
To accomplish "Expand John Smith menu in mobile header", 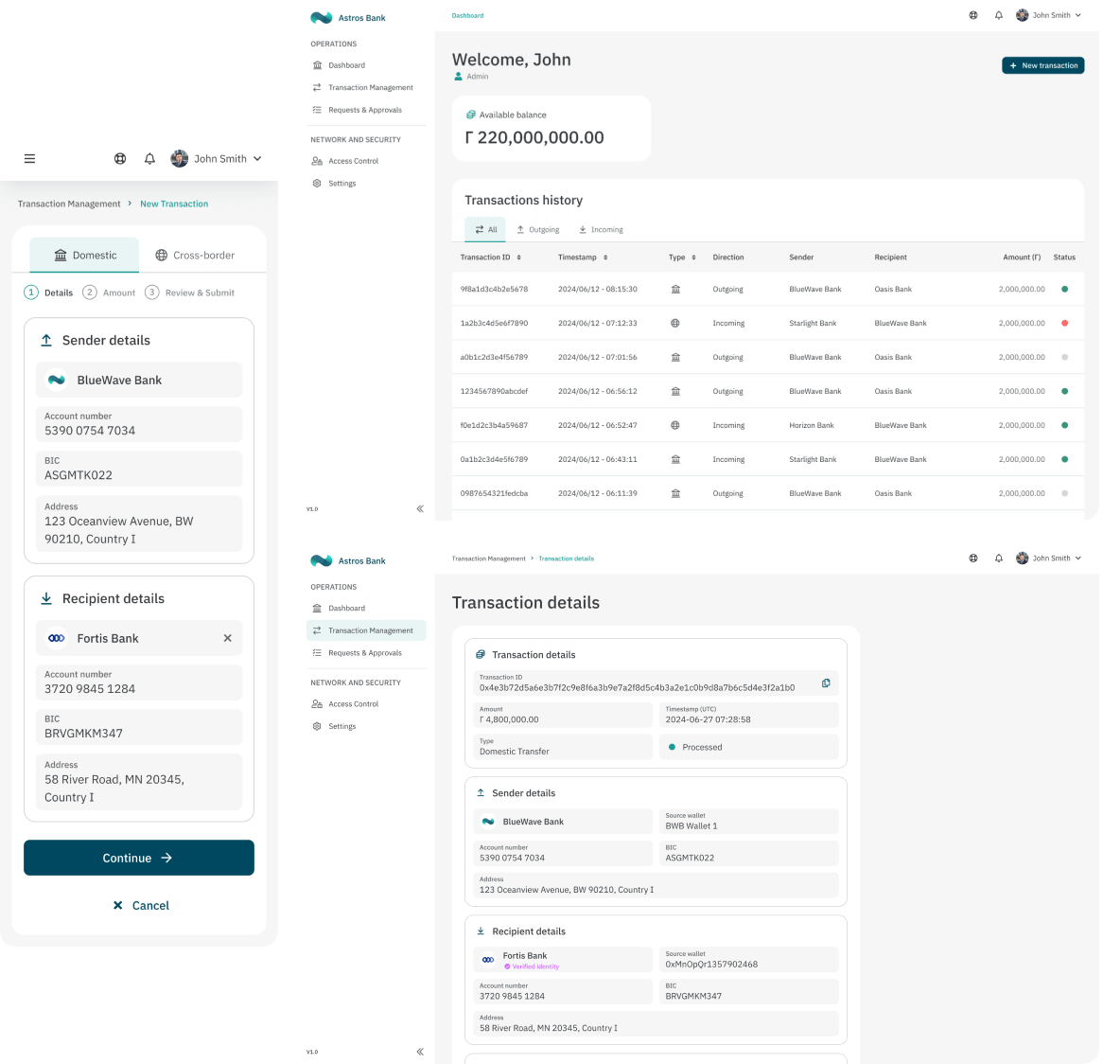I will 217,159.
